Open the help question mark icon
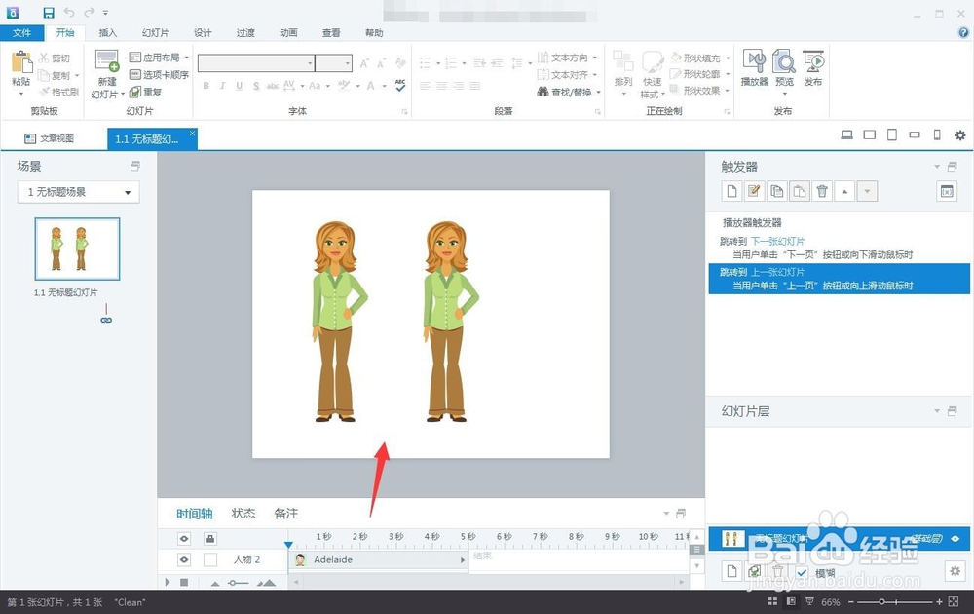The height and width of the screenshot is (614, 974). (x=963, y=32)
